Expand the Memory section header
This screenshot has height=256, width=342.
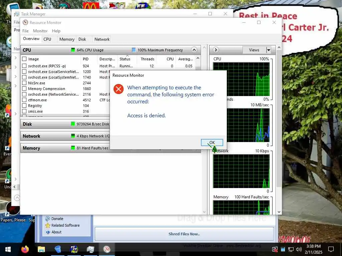pos(65,148)
